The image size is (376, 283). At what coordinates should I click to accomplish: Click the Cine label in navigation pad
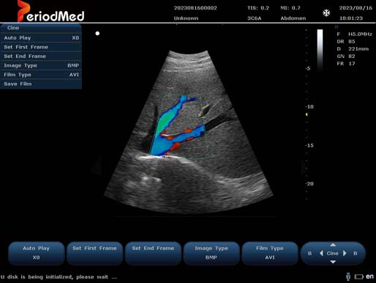tap(333, 254)
